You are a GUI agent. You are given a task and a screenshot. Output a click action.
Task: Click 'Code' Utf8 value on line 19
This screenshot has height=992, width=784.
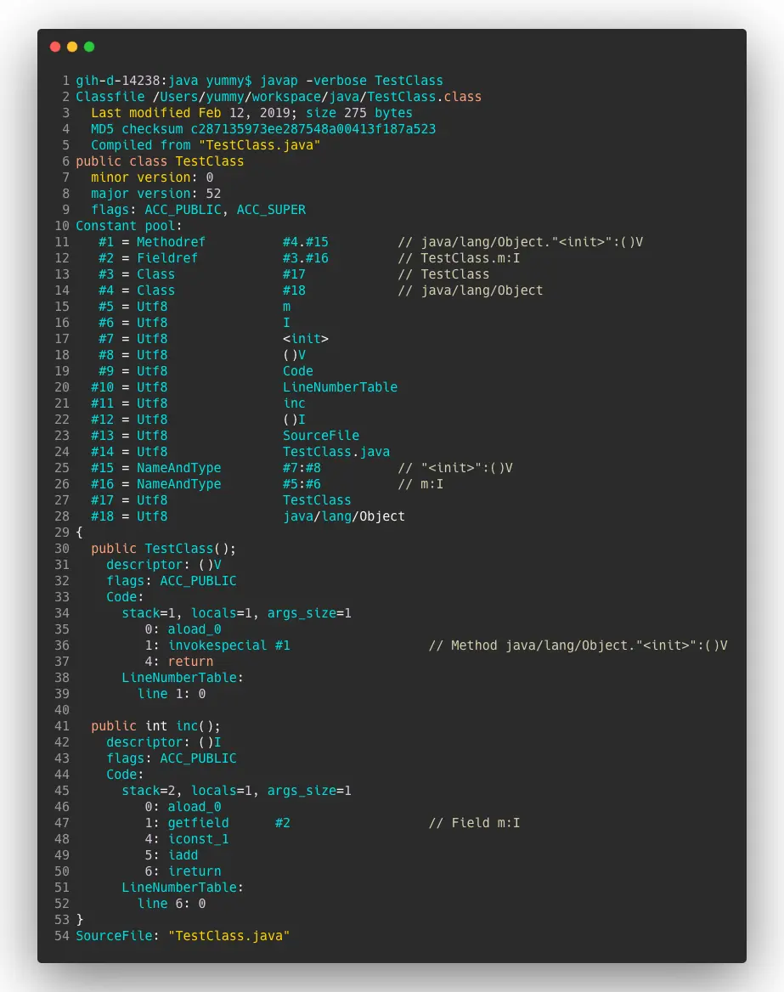pyautogui.click(x=298, y=371)
